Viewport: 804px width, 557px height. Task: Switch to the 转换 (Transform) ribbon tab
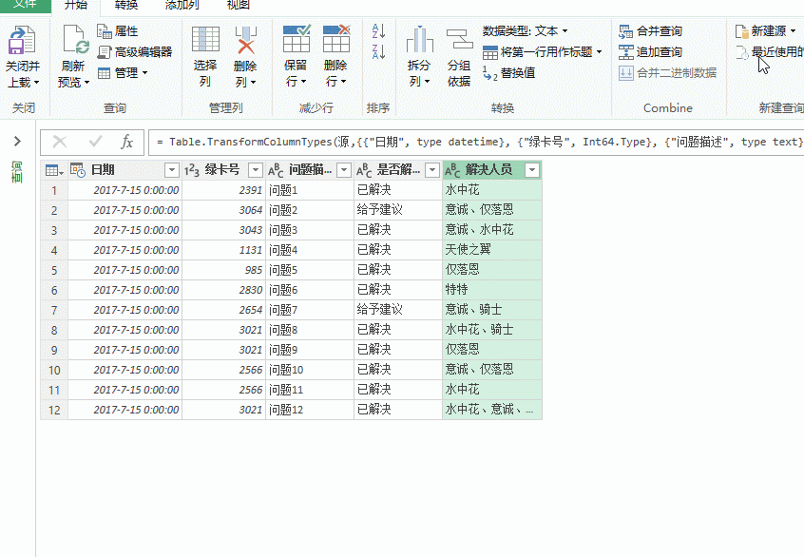coord(126,5)
